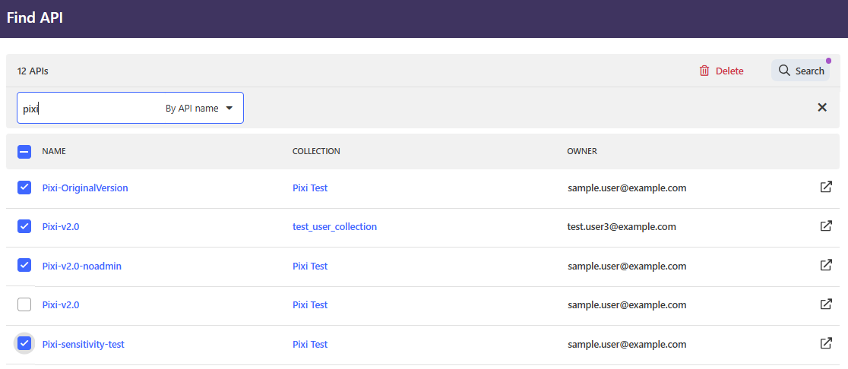Image resolution: width=848 pixels, height=369 pixels.
Task: Open Pixi-sensitivity-test external link icon
Action: tap(826, 344)
